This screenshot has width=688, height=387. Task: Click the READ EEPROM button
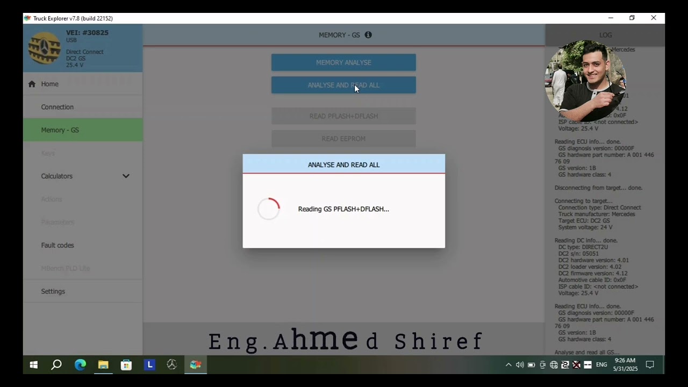click(x=343, y=139)
